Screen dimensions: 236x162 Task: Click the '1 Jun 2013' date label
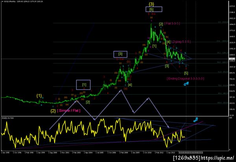[171, 153]
